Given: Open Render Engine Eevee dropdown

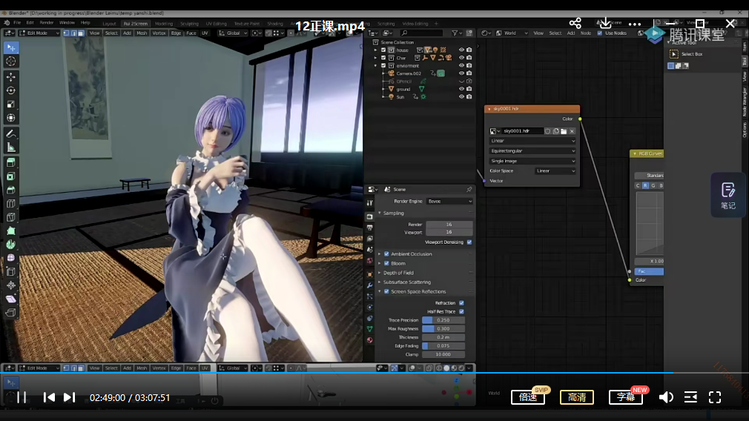Looking at the screenshot, I should pyautogui.click(x=449, y=201).
